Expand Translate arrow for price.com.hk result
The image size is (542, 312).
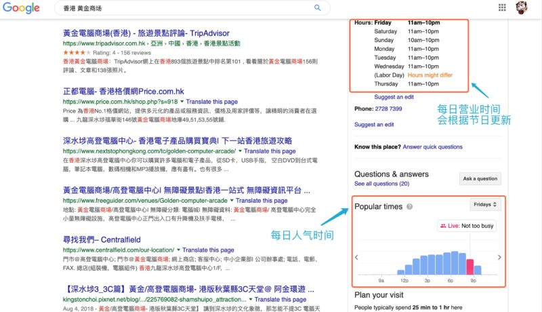[x=182, y=102]
